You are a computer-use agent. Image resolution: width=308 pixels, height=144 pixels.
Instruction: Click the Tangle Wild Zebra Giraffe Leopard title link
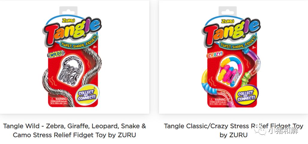(x=75, y=131)
